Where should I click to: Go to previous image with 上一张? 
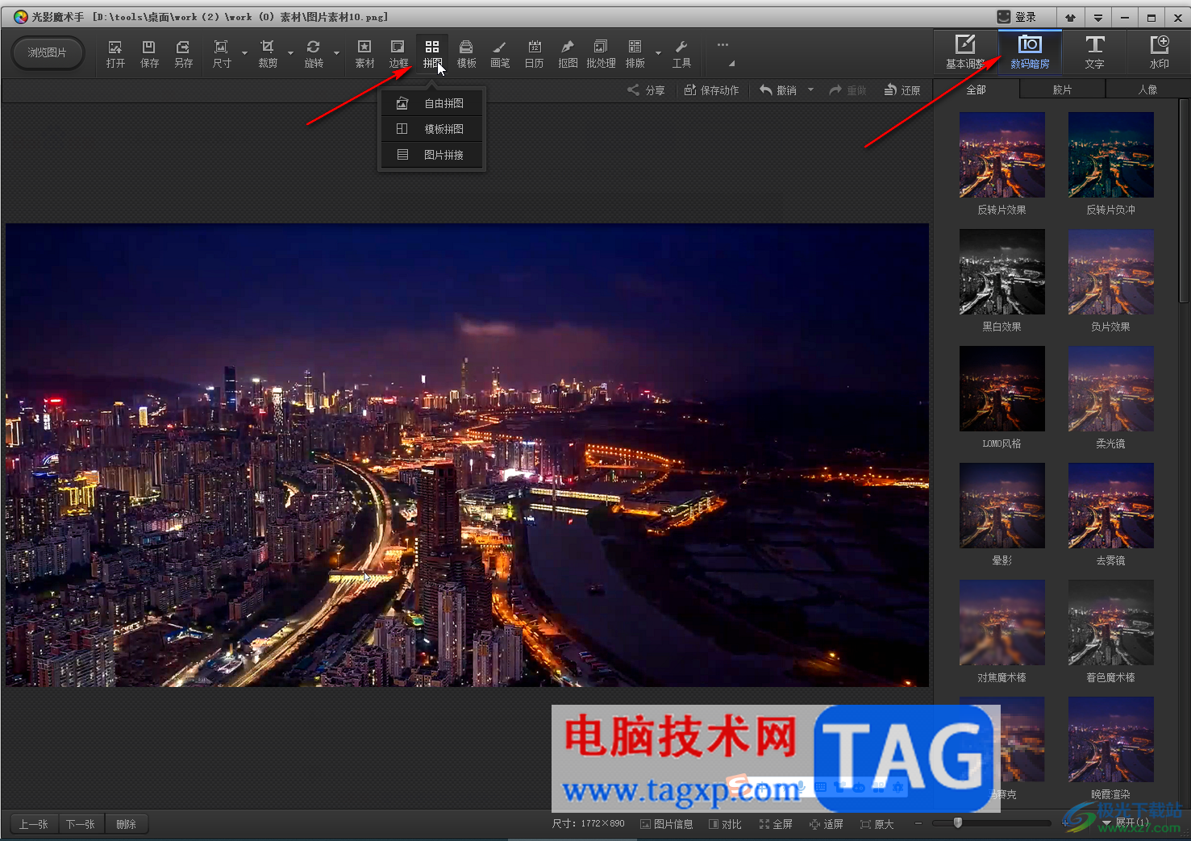pyautogui.click(x=34, y=824)
